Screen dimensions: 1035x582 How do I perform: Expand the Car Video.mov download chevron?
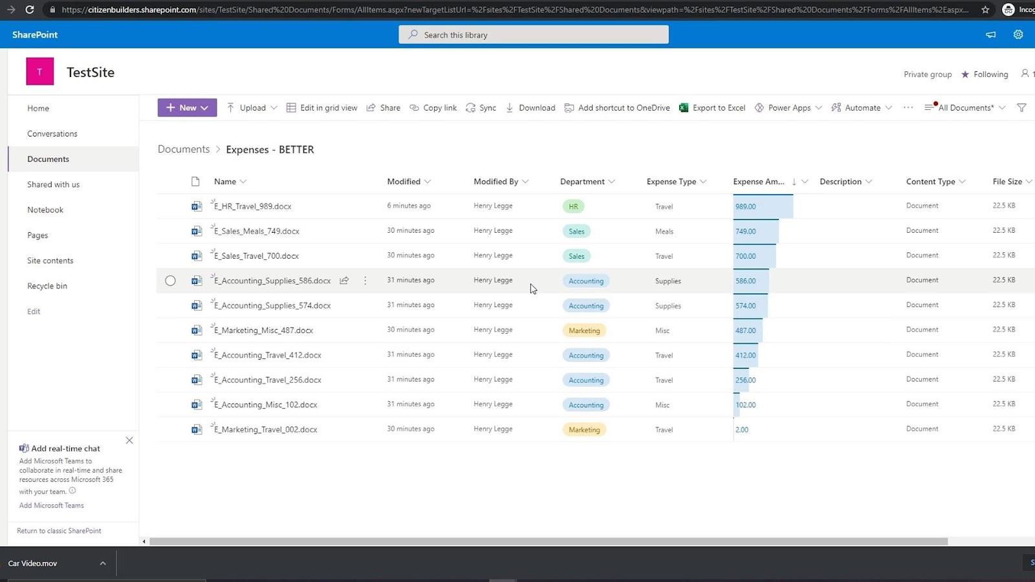(103, 563)
